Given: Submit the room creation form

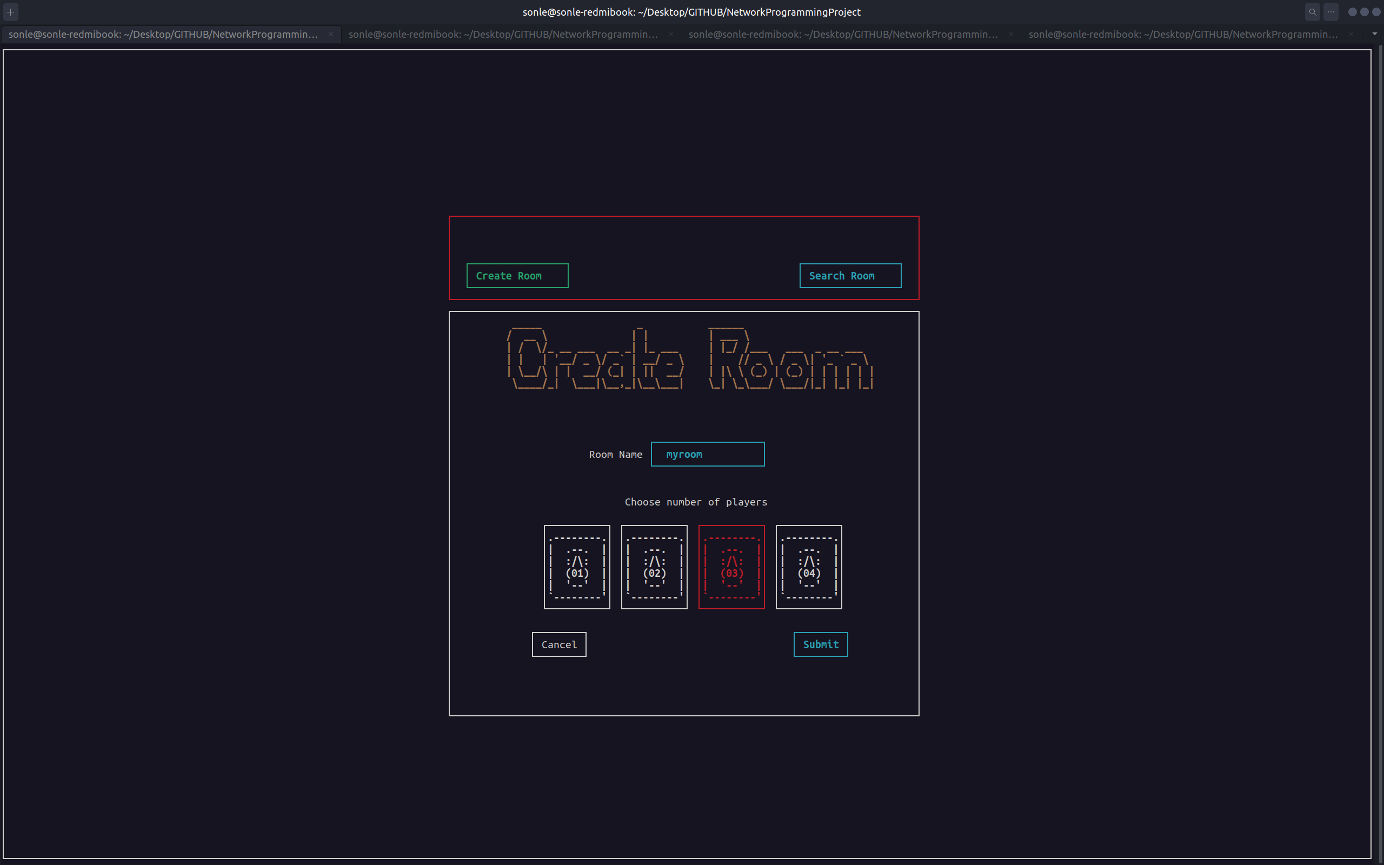Looking at the screenshot, I should pyautogui.click(x=820, y=645).
